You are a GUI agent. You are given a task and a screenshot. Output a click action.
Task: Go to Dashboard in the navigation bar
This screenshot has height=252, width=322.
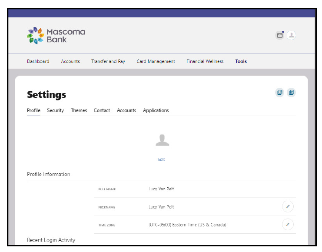(x=38, y=61)
